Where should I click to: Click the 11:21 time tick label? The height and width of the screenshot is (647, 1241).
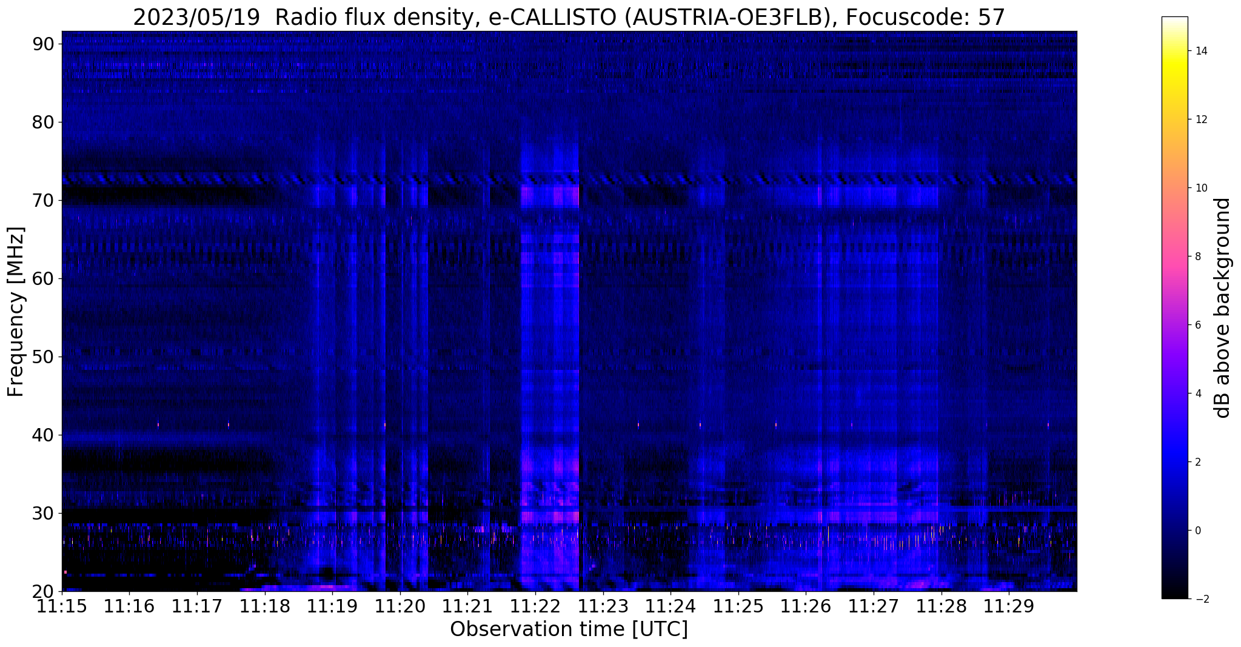coord(467,606)
